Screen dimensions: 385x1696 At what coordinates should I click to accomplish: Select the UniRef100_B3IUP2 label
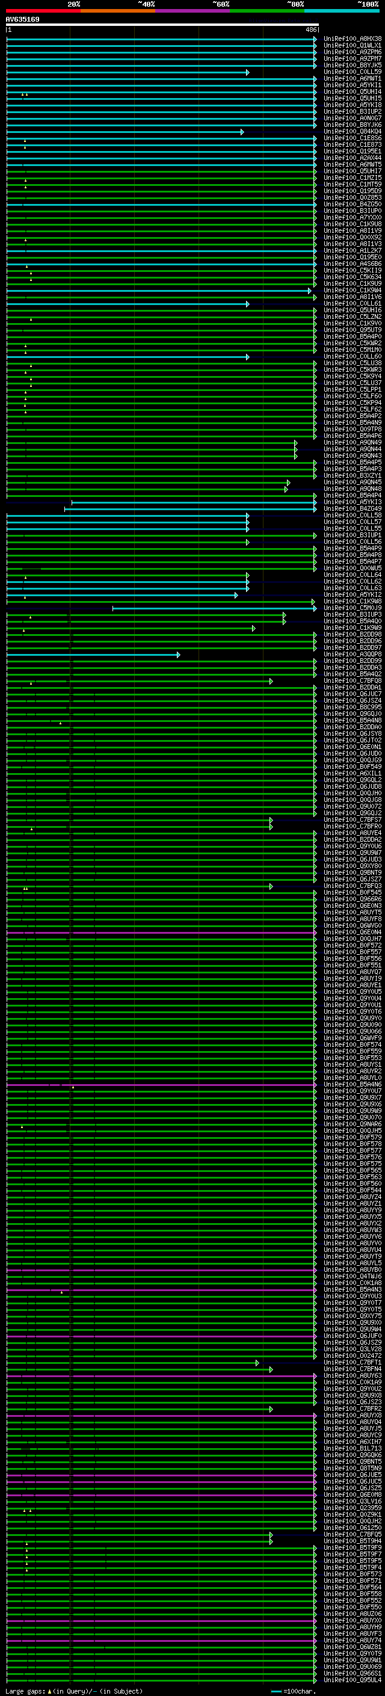pos(353,111)
